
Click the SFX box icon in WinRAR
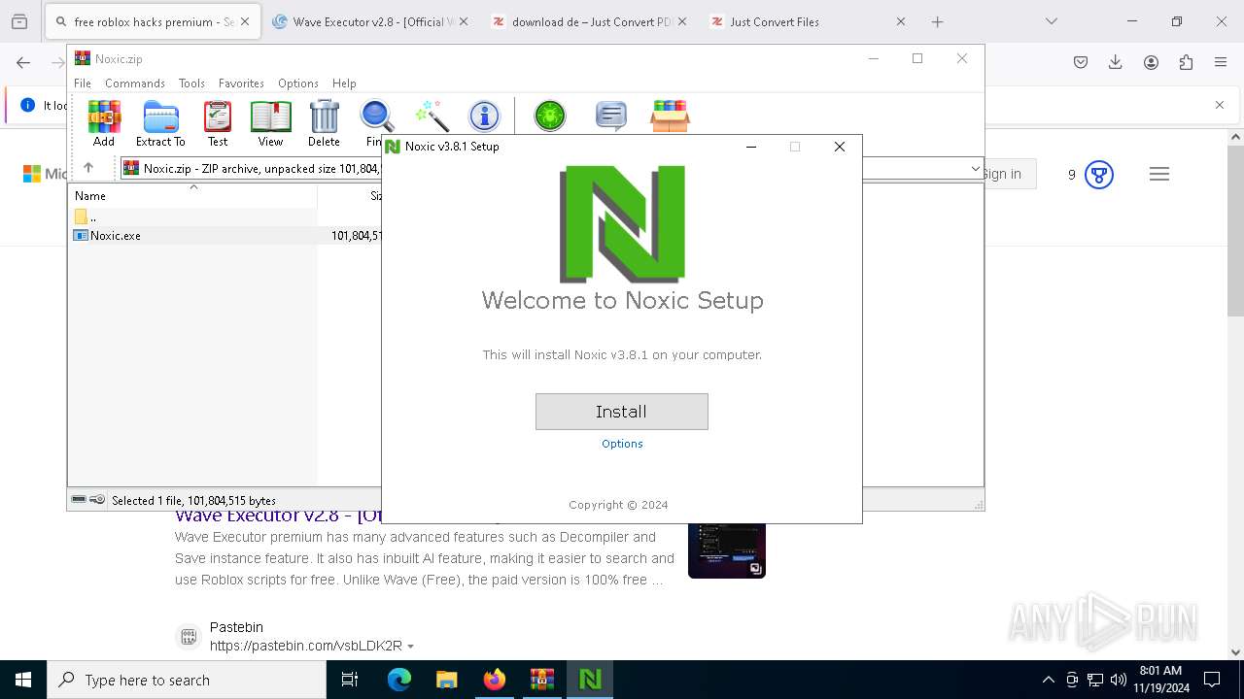[670, 116]
